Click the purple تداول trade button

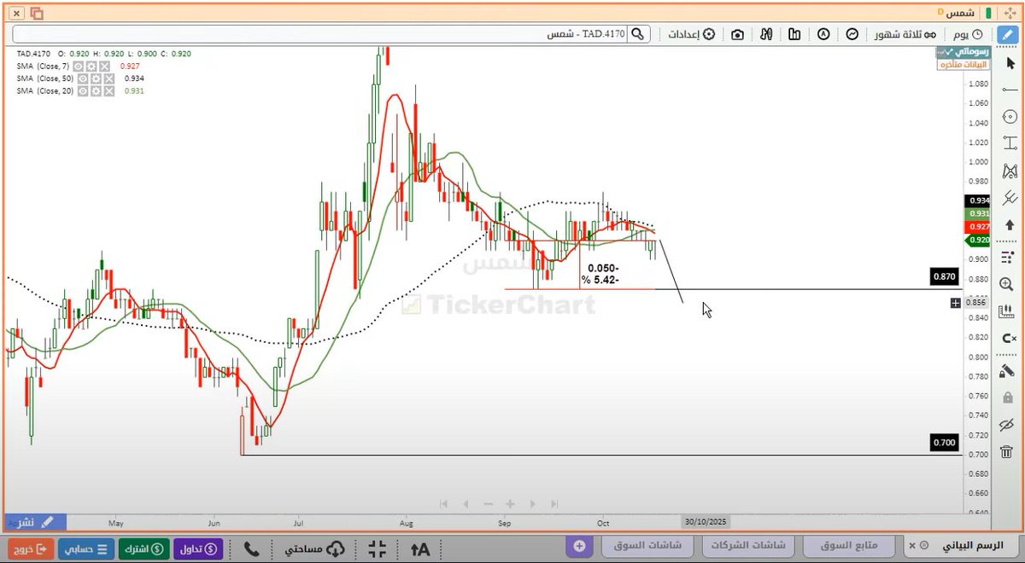point(199,548)
